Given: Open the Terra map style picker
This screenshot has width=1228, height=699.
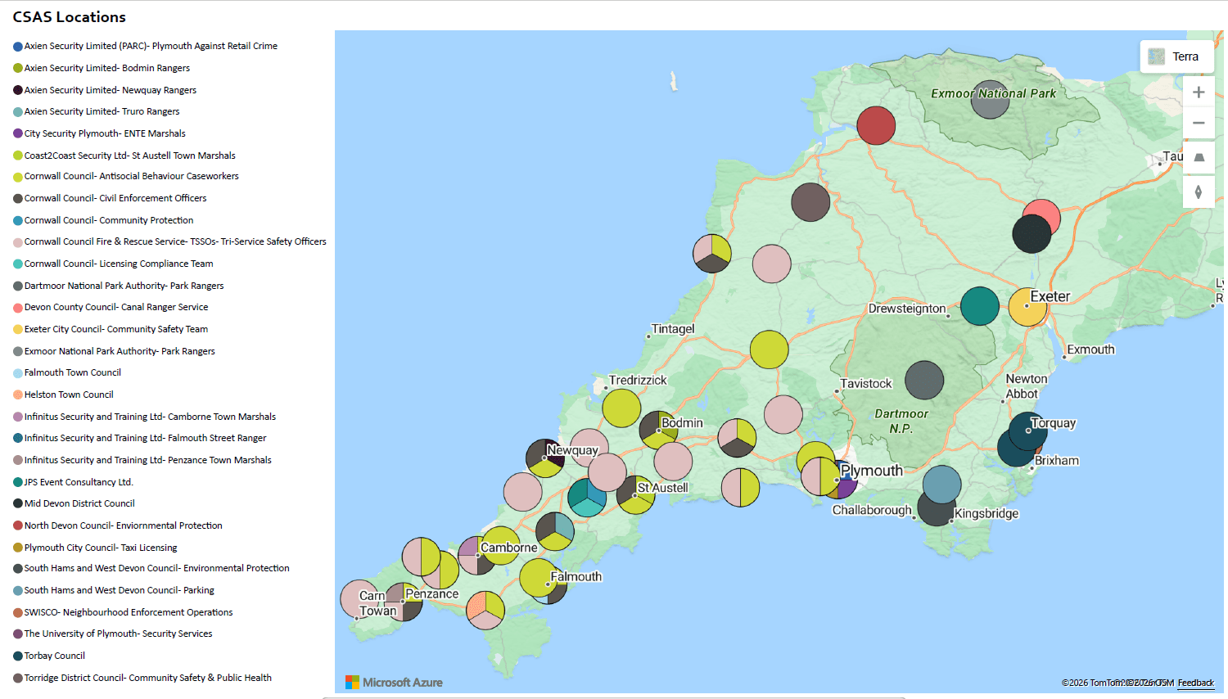Looking at the screenshot, I should pos(1176,56).
